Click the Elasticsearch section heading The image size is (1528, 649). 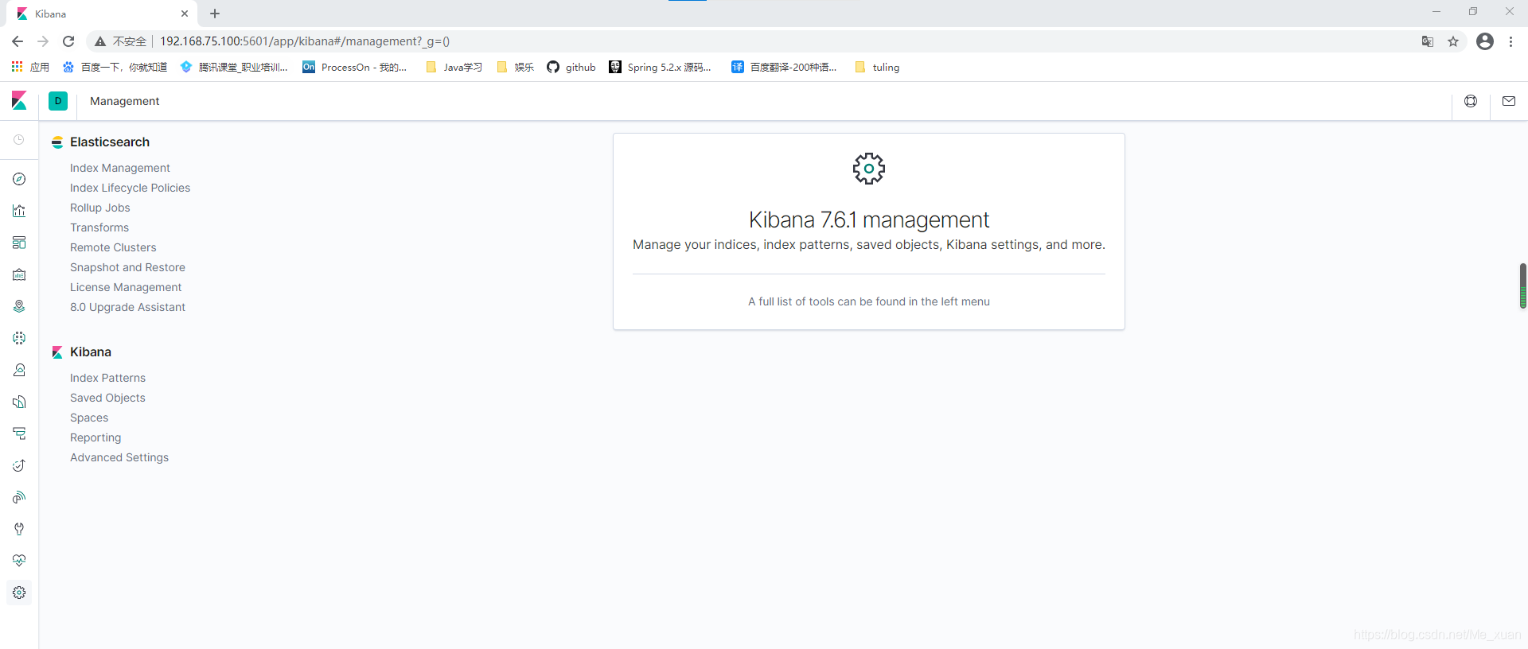click(x=110, y=142)
